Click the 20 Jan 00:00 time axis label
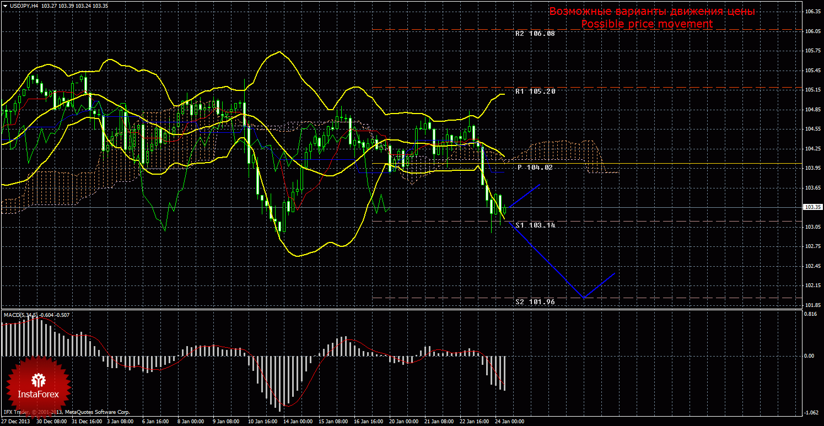 tap(405, 422)
